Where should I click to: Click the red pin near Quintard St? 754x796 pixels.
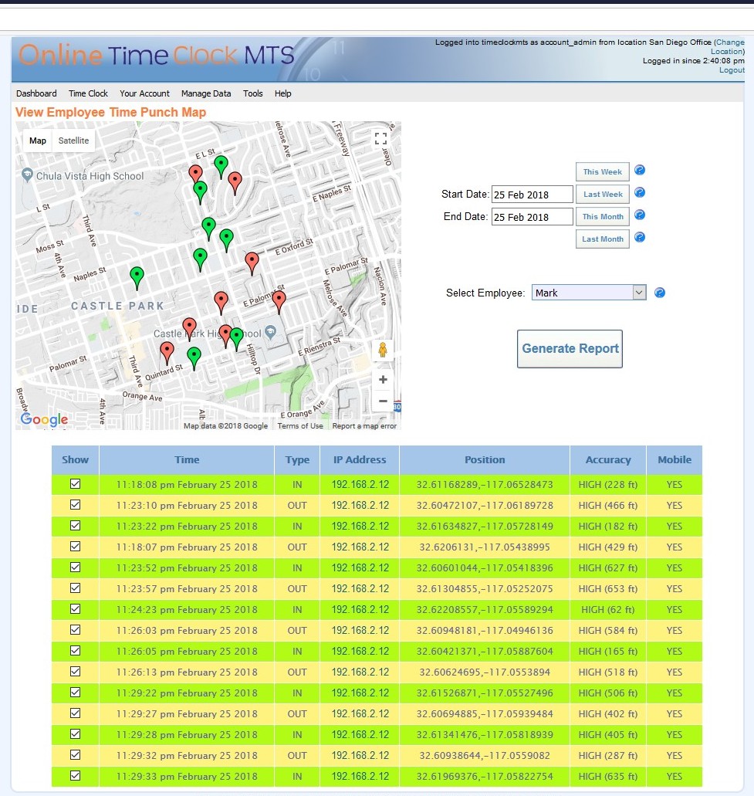coord(167,353)
